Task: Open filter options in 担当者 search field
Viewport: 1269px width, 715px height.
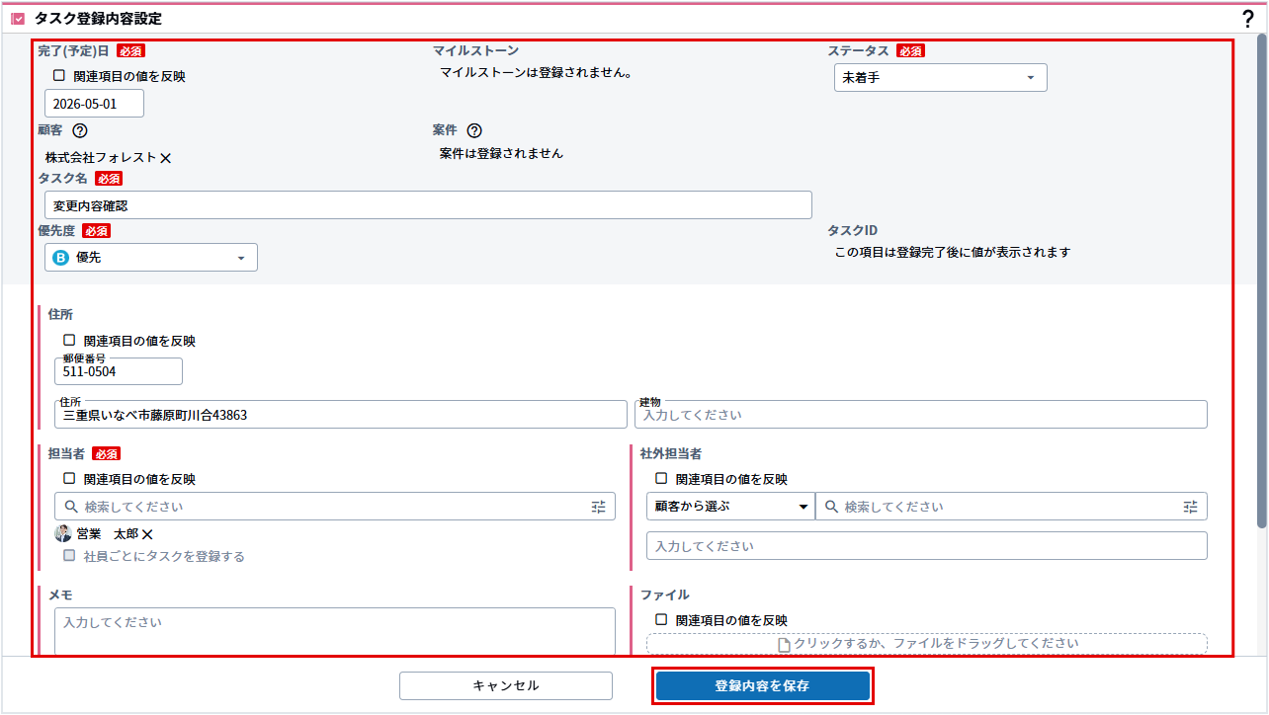Action: point(598,507)
